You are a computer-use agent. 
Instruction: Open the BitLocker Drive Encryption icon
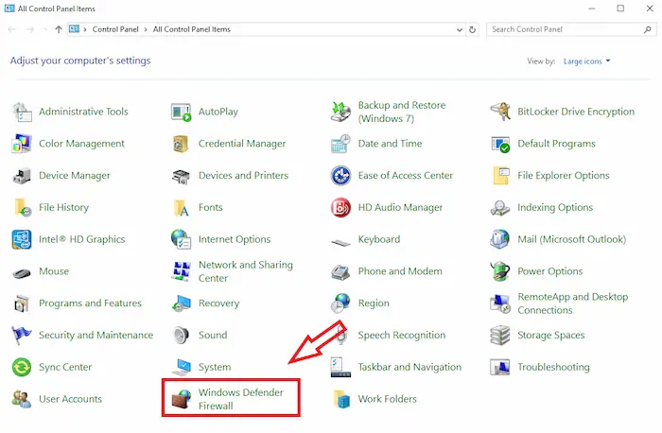500,112
